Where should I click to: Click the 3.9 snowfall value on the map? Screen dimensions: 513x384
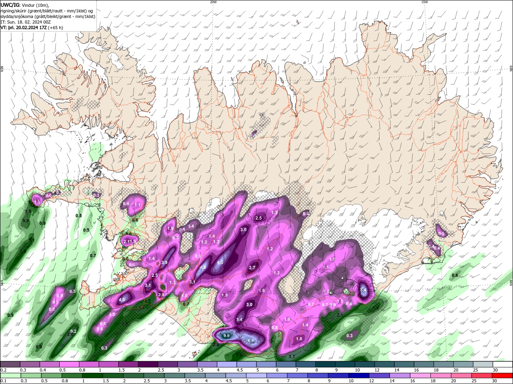click(x=164, y=263)
